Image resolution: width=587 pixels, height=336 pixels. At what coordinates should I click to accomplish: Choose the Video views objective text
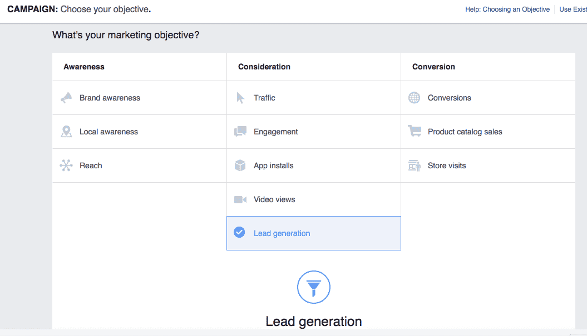coord(274,199)
